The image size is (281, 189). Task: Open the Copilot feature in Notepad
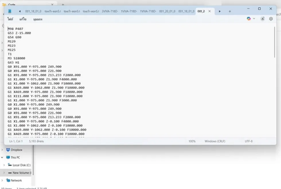point(249,19)
